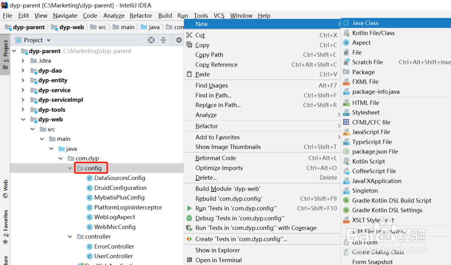Expand the dyp-service module
This screenshot has width=451, height=265.
(x=23, y=90)
